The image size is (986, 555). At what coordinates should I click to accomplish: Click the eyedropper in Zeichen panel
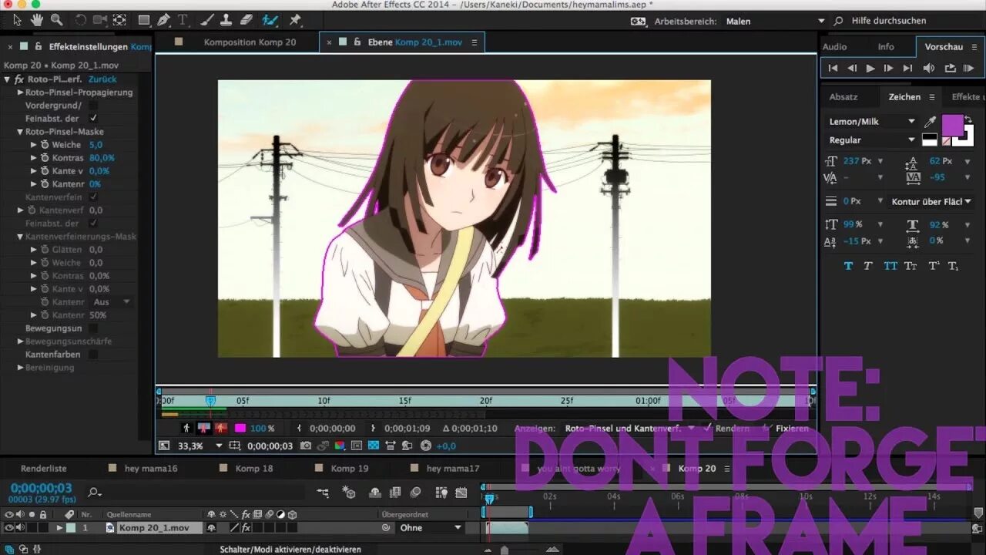pyautogui.click(x=931, y=122)
